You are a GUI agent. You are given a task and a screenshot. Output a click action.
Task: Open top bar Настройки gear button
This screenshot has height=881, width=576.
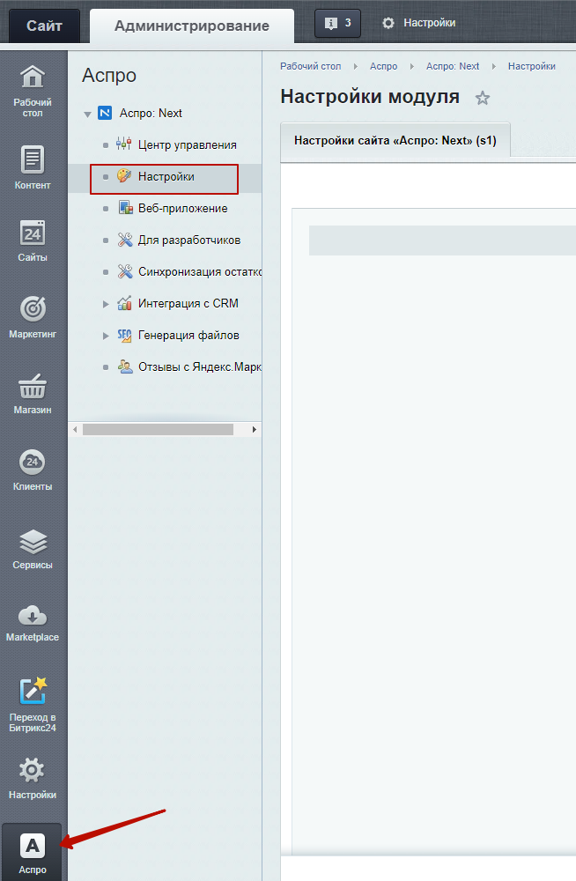(418, 23)
